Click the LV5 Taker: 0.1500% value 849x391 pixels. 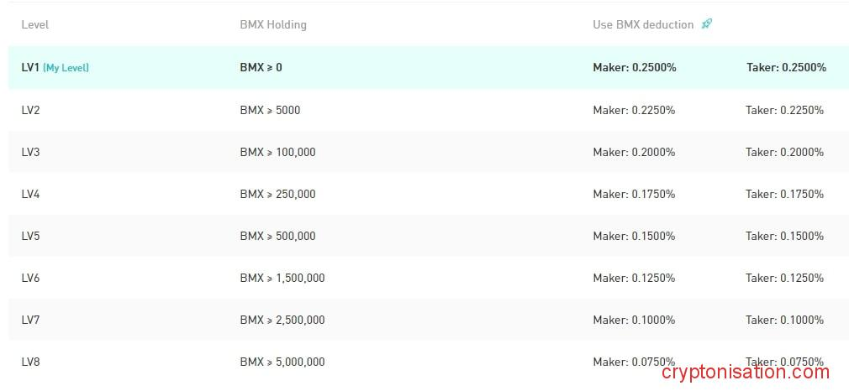pyautogui.click(x=784, y=236)
